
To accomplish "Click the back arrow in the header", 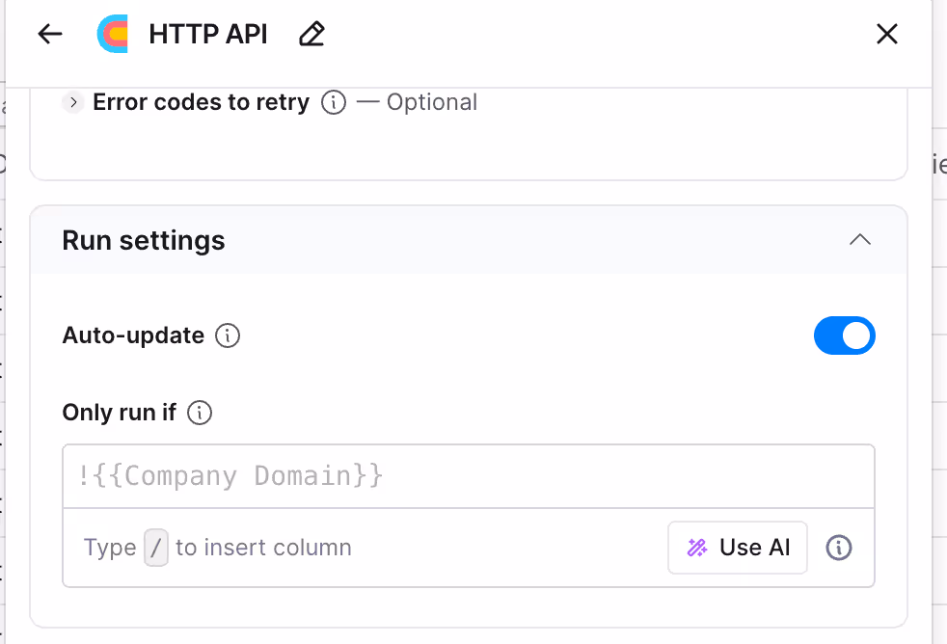I will point(49,35).
